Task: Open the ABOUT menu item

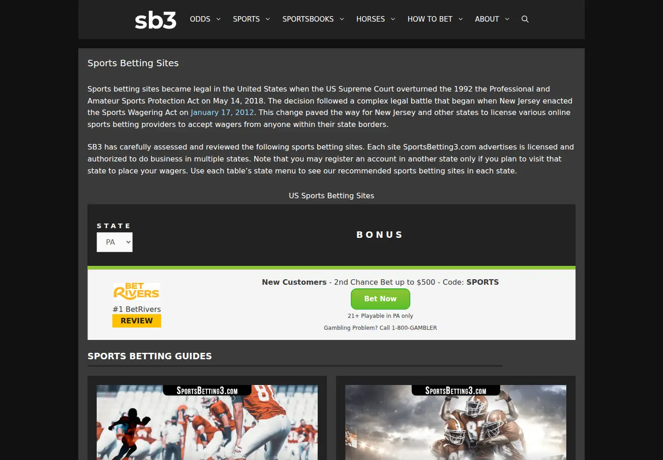Action: tap(487, 19)
